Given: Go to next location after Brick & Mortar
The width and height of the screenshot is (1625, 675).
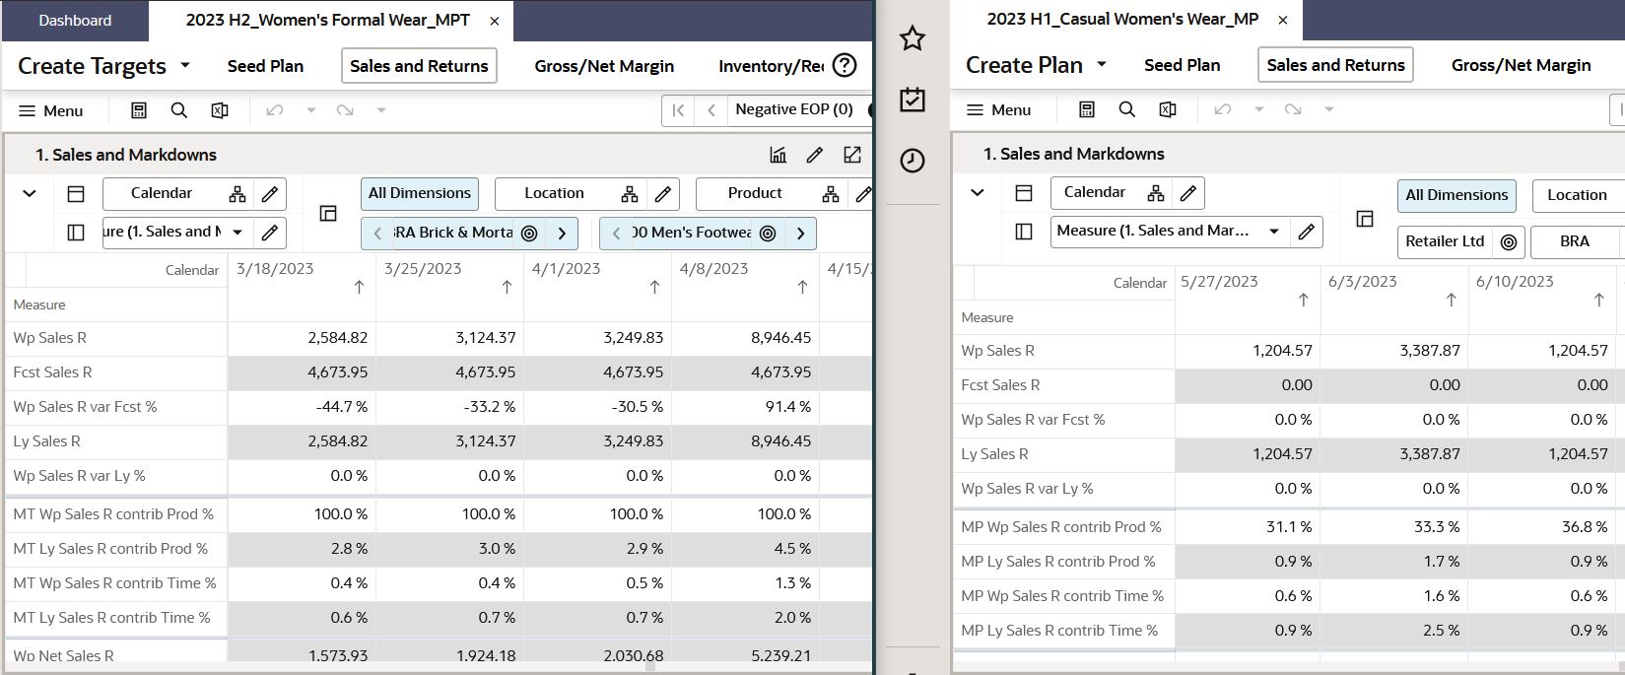Looking at the screenshot, I should 562,234.
